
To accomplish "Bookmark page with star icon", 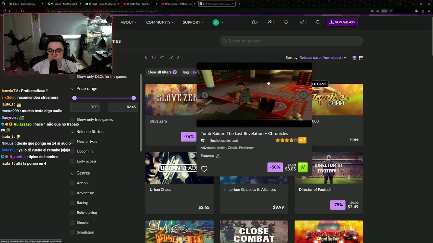I will [x=391, y=11].
